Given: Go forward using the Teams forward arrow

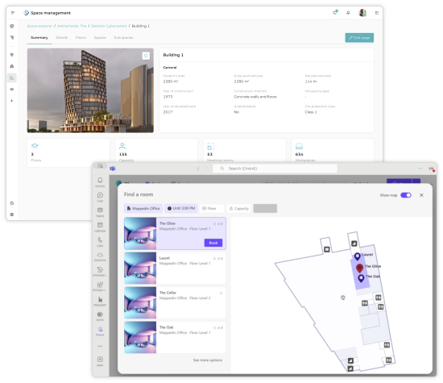Looking at the screenshot, I should tap(207, 169).
